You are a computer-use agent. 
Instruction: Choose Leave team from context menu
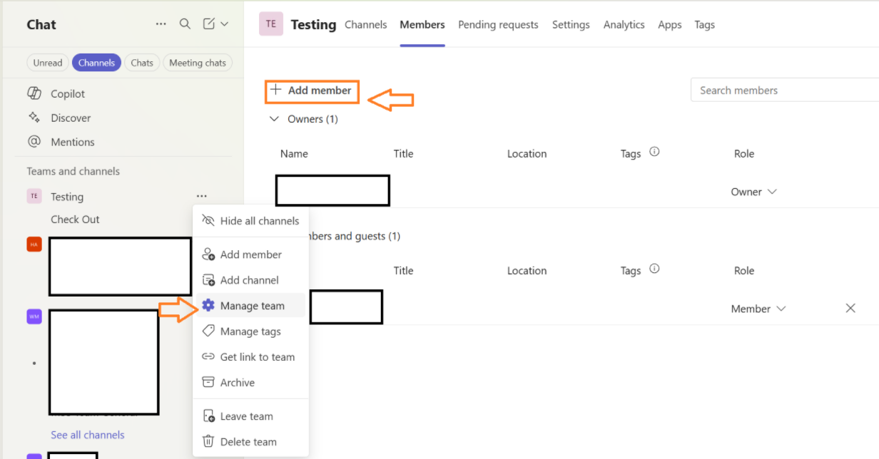(x=250, y=416)
